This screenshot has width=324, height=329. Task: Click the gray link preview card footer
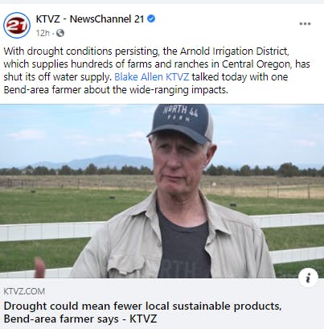(162, 303)
